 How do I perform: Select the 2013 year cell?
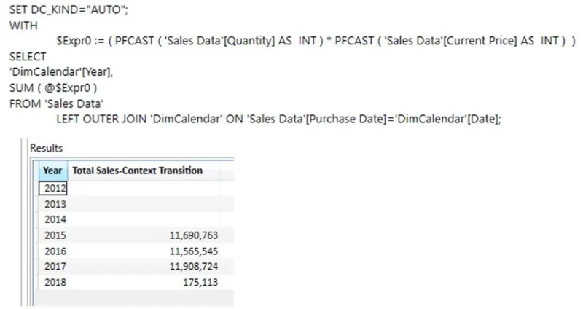point(53,204)
